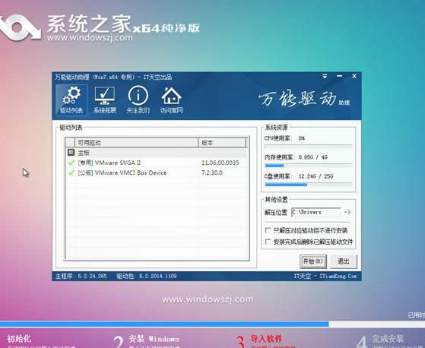Toggle checkmark for VMware SVGA II driver
This screenshot has height=348, width=425.
point(71,163)
